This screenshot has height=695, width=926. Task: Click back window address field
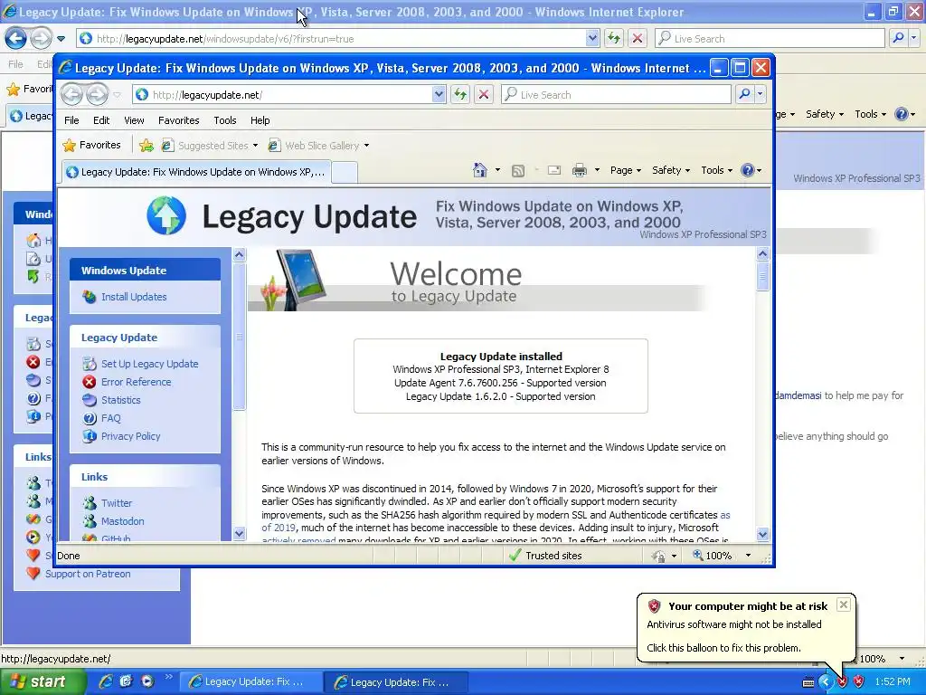coord(331,38)
